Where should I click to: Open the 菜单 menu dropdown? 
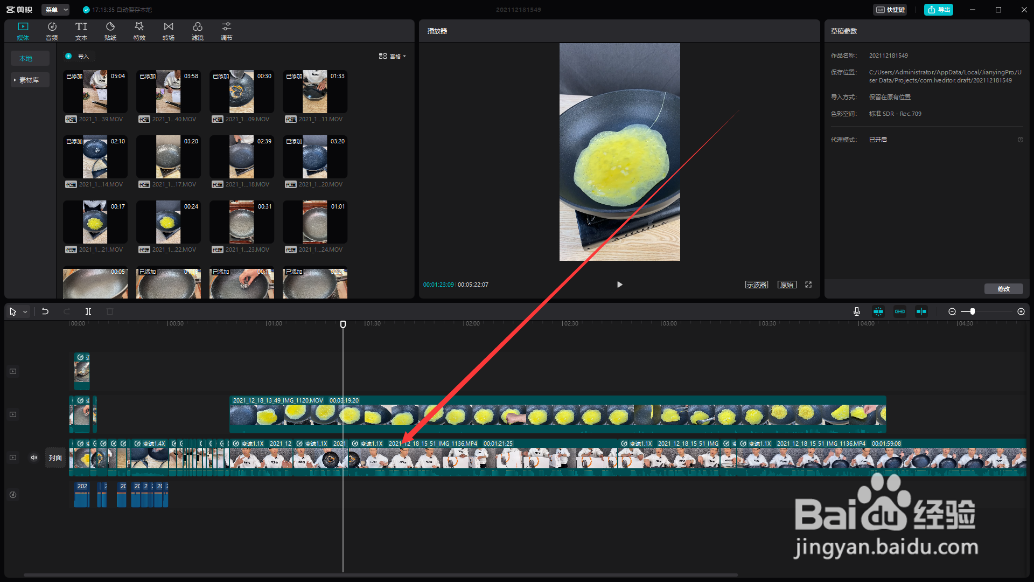coord(56,10)
